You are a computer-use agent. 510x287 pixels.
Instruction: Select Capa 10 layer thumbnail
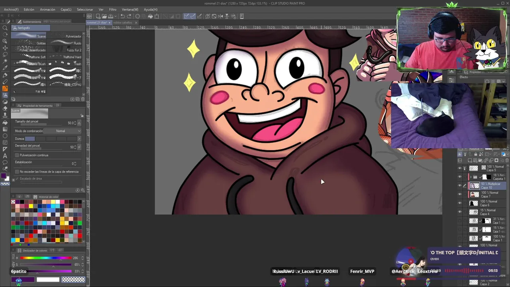[x=475, y=186]
